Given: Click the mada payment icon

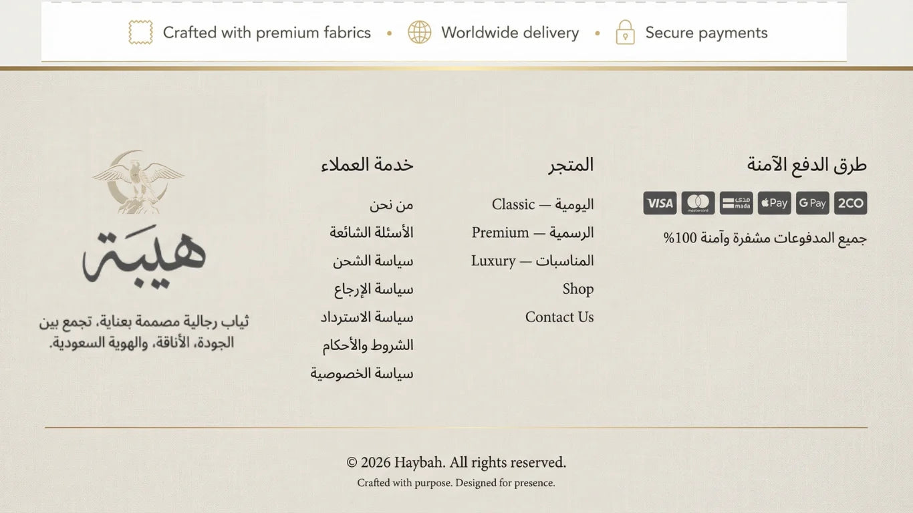Looking at the screenshot, I should pyautogui.click(x=736, y=203).
